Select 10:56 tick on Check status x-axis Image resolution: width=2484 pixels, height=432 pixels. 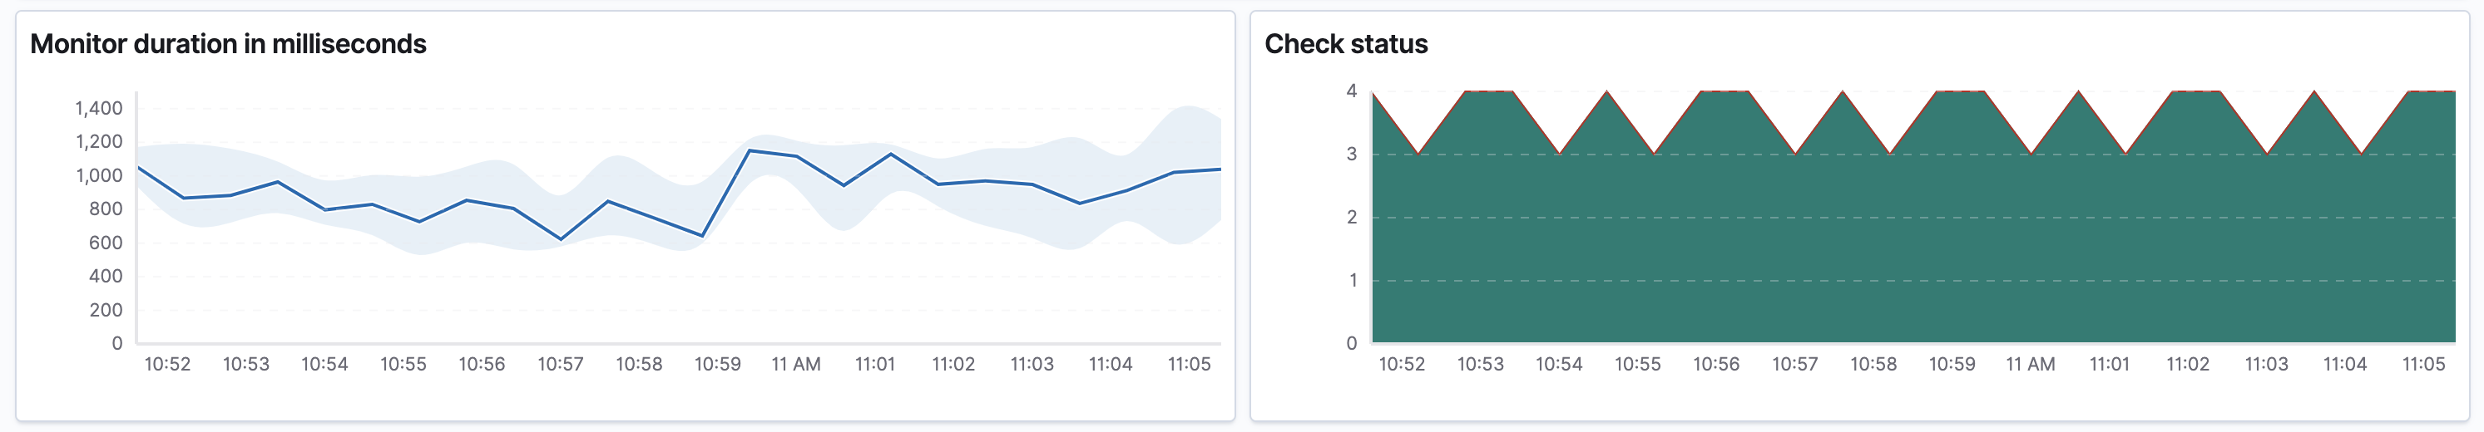click(1716, 365)
